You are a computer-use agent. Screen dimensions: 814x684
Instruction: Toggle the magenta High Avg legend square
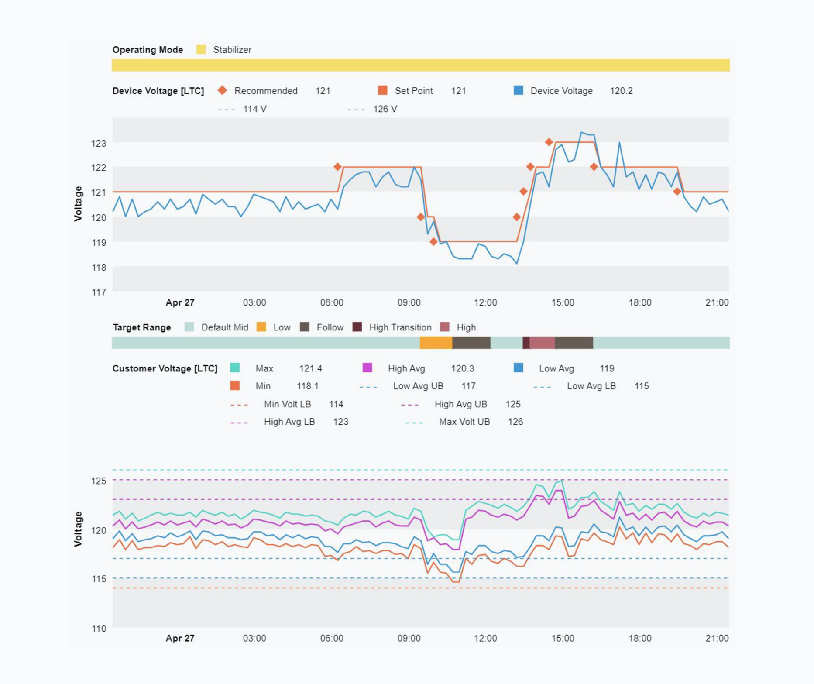pyautogui.click(x=367, y=368)
